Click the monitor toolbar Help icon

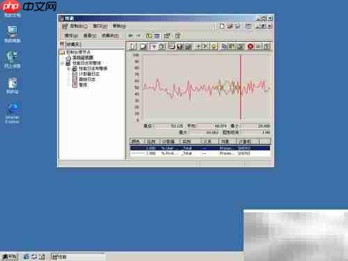coord(267,47)
